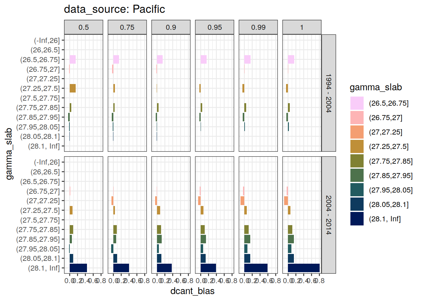The image size is (422, 301).
Task: Click the dcant_bias x-axis title
Action: [x=192, y=291]
